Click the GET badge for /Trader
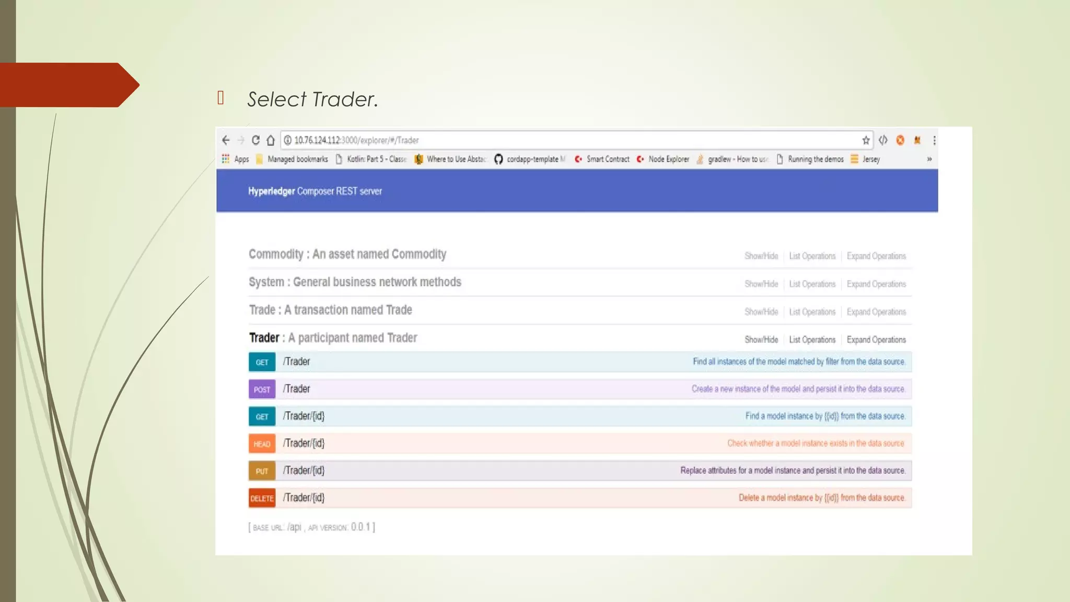Viewport: 1070px width, 602px height. tap(262, 362)
